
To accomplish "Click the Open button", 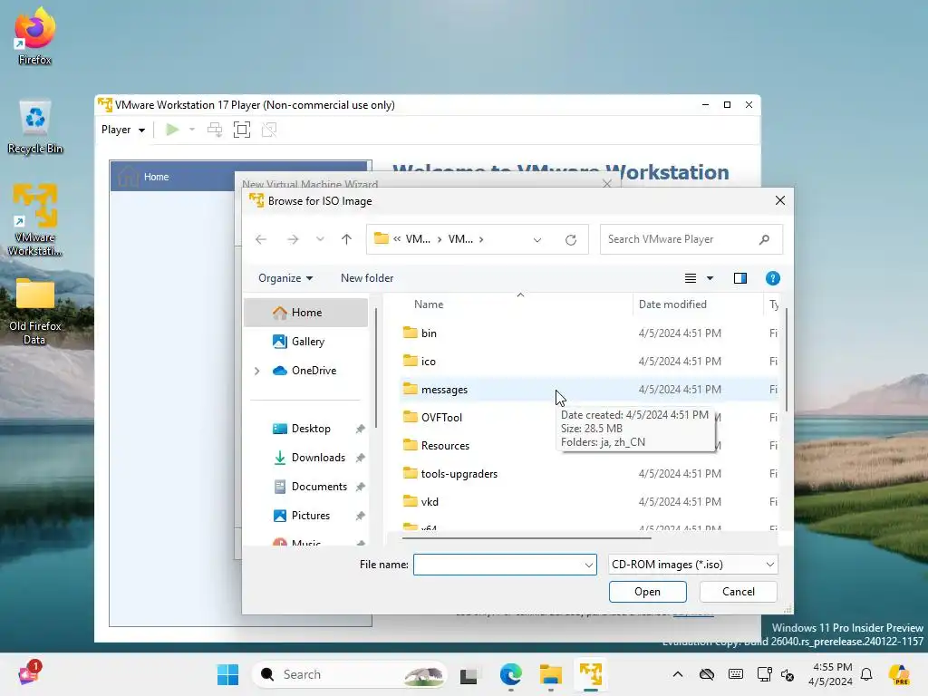I will (647, 592).
